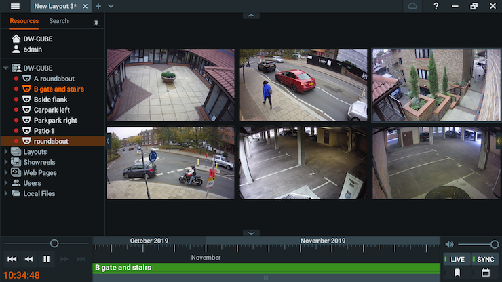
Task: Pin the resources panel
Action: pyautogui.click(x=96, y=22)
